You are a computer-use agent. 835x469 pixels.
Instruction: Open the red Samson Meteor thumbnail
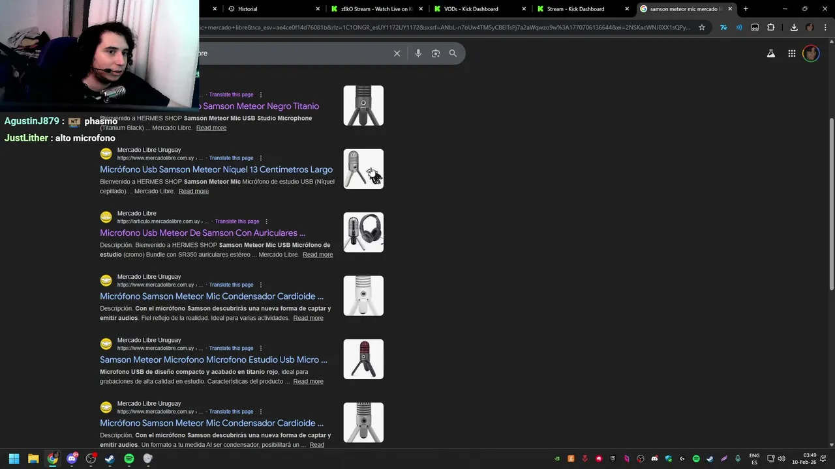(x=363, y=359)
